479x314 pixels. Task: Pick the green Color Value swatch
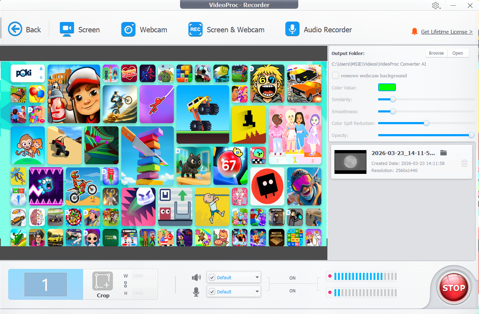387,87
